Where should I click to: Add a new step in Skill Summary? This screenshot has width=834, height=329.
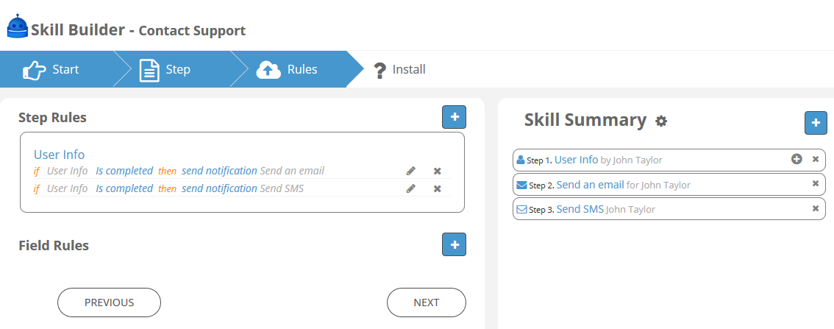tap(816, 123)
